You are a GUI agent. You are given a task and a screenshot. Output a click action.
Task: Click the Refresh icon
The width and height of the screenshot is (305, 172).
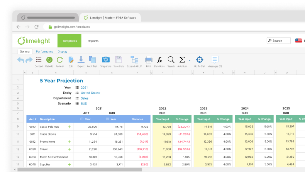point(60,60)
